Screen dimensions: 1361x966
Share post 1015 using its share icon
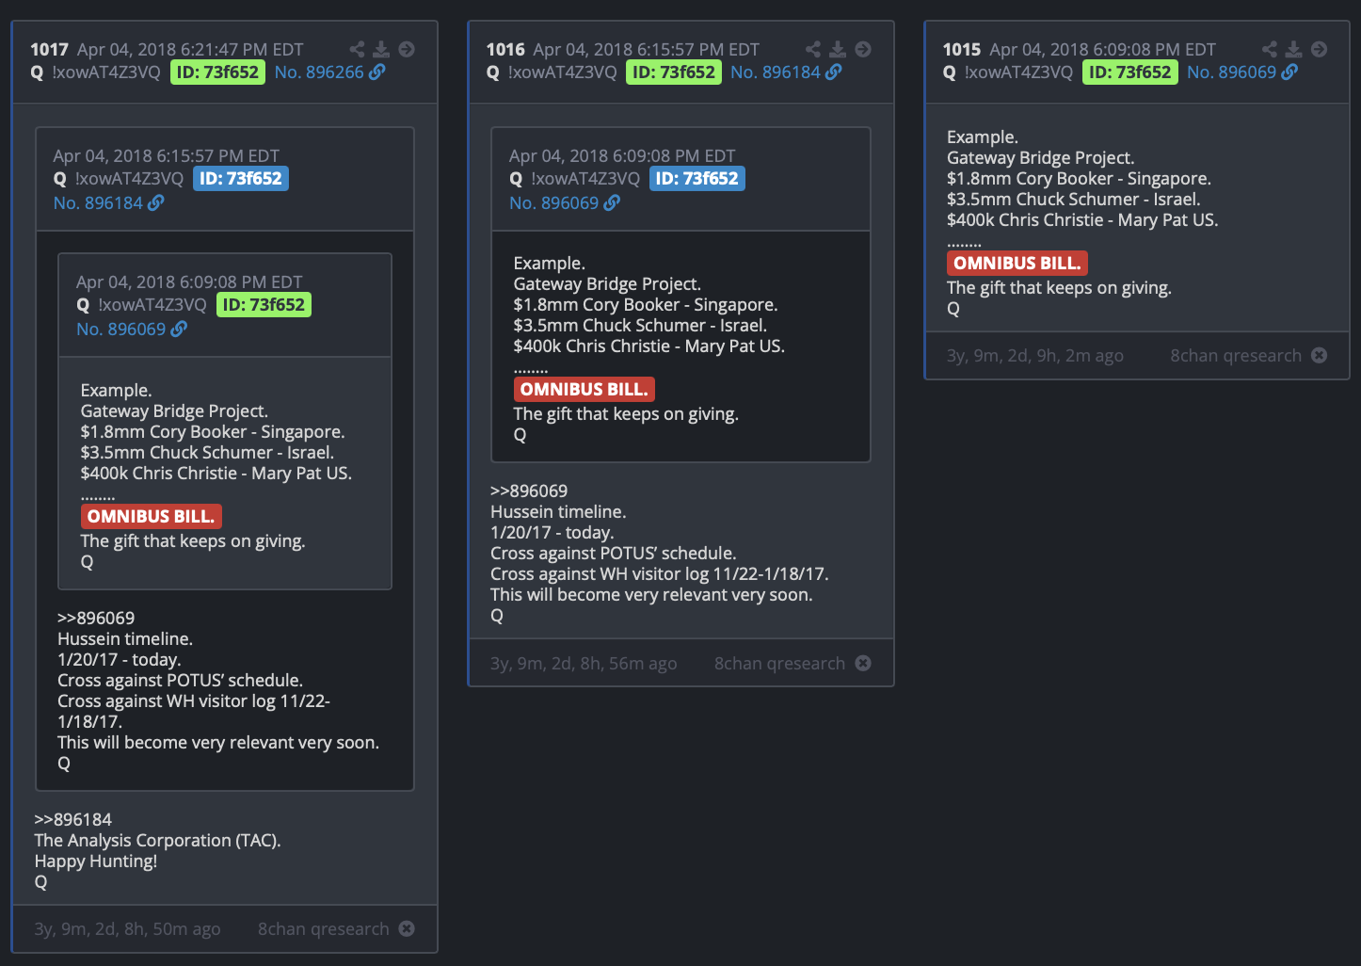1270,49
